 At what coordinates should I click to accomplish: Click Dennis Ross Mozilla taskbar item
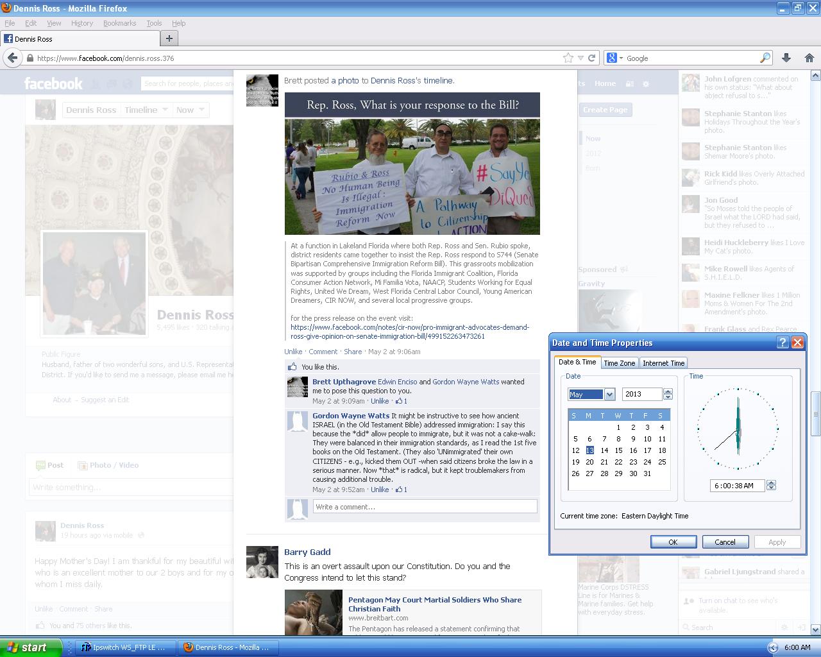[x=228, y=647]
